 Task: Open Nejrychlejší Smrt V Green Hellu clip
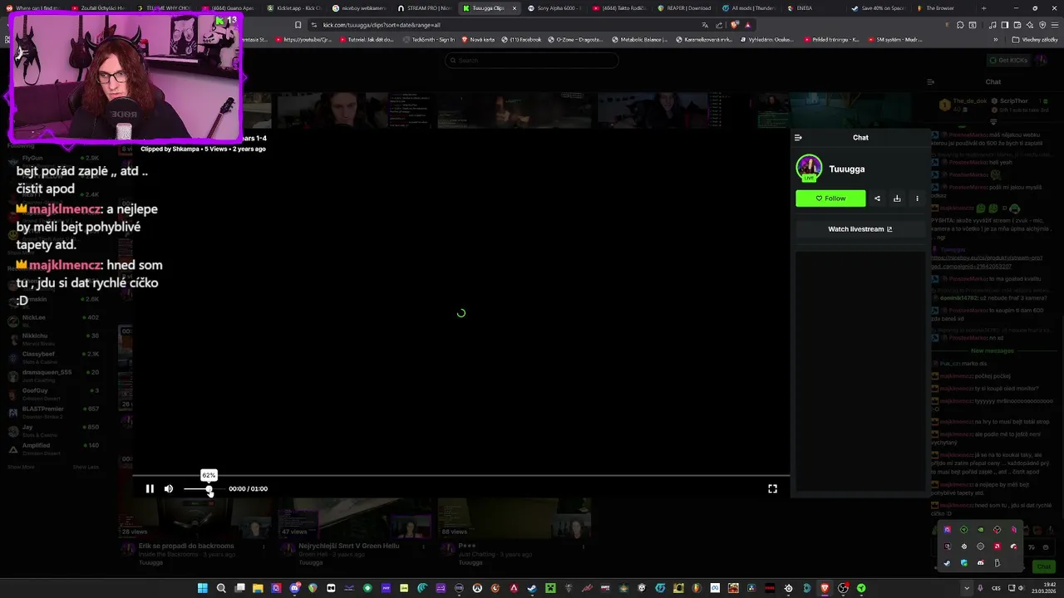click(x=348, y=546)
